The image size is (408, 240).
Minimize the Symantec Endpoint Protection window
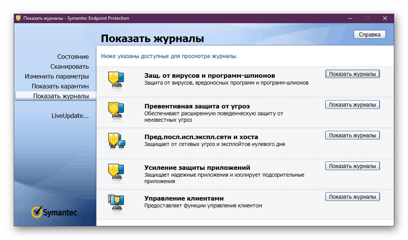[x=350, y=18]
